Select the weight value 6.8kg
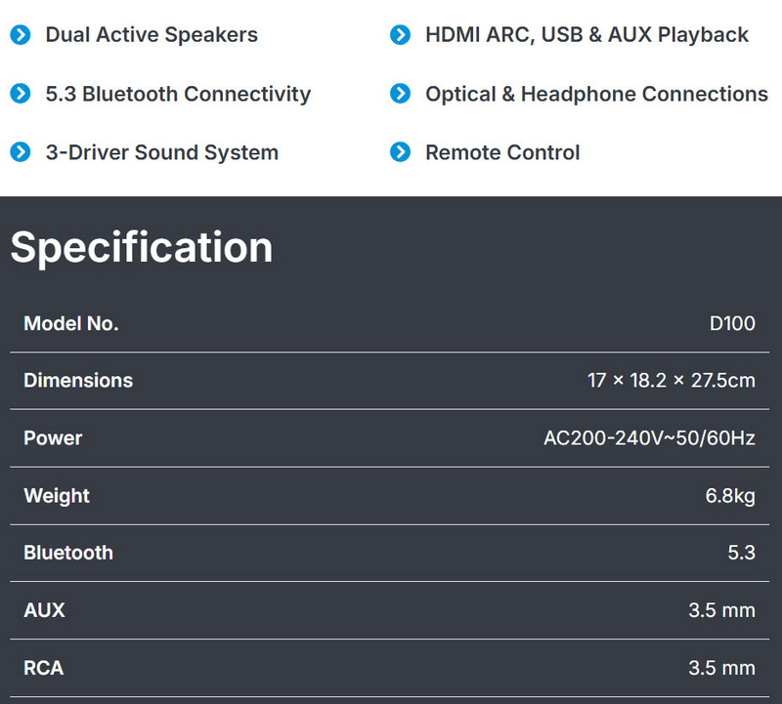This screenshot has width=782, height=704. (x=730, y=496)
